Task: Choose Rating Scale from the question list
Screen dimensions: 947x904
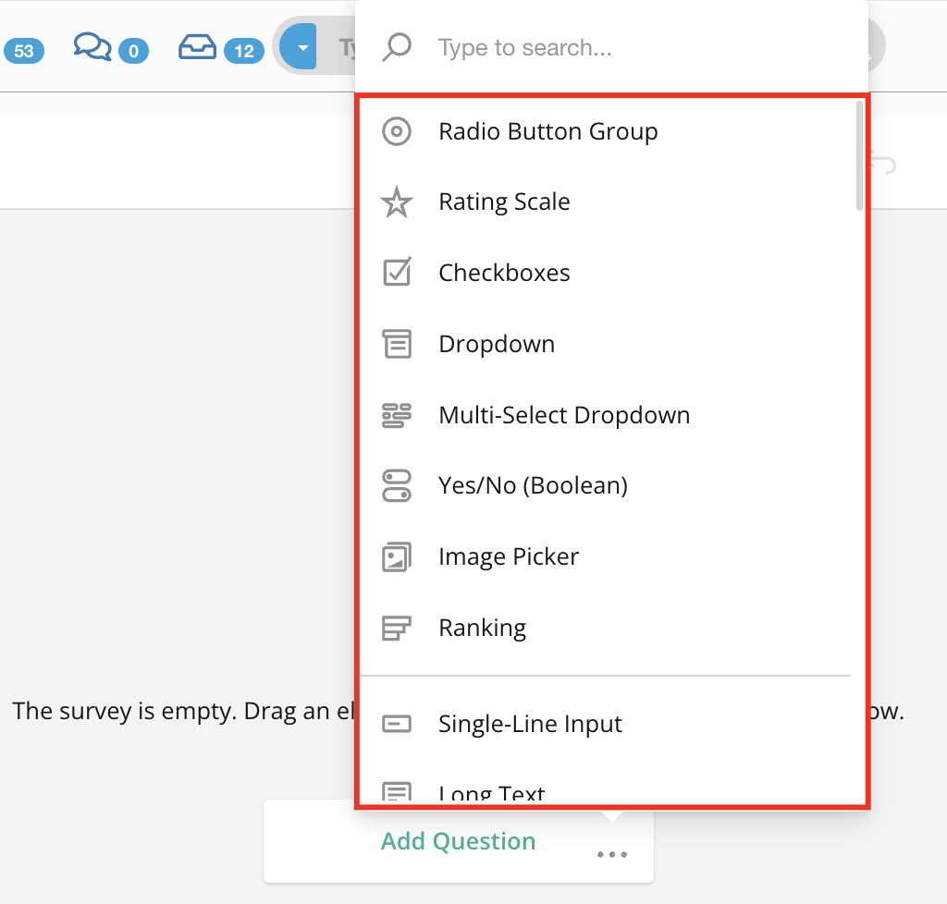Action: click(x=504, y=202)
